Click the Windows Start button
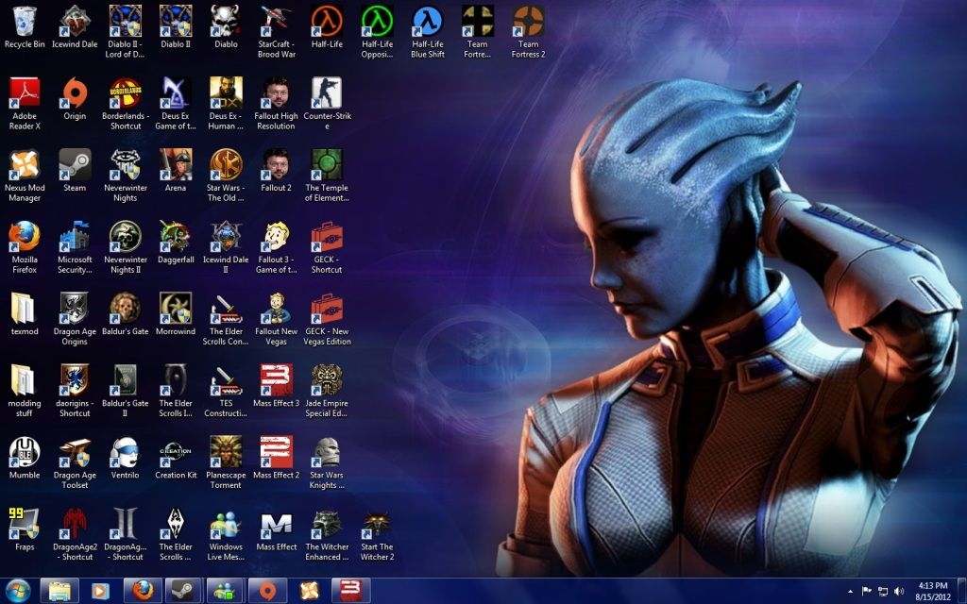This screenshot has height=604, width=967. click(18, 590)
